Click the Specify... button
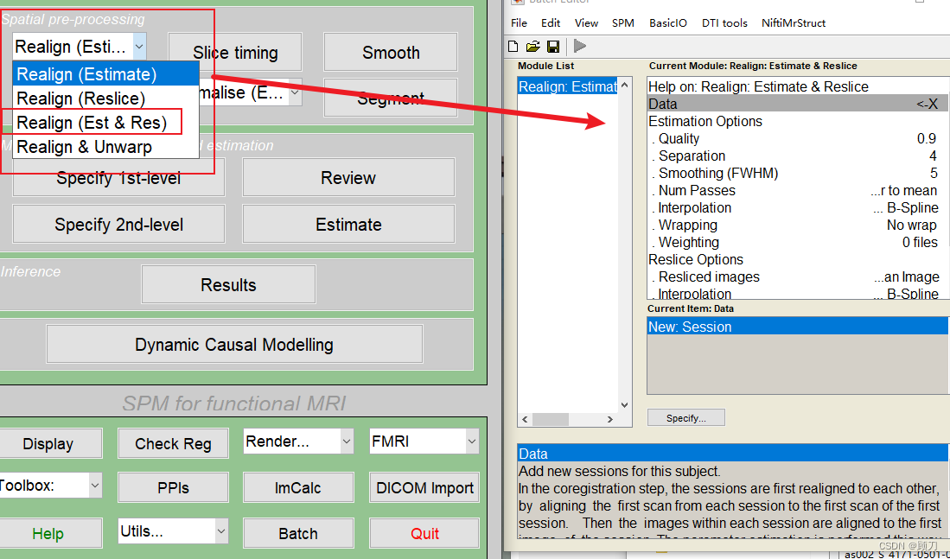 [x=685, y=418]
